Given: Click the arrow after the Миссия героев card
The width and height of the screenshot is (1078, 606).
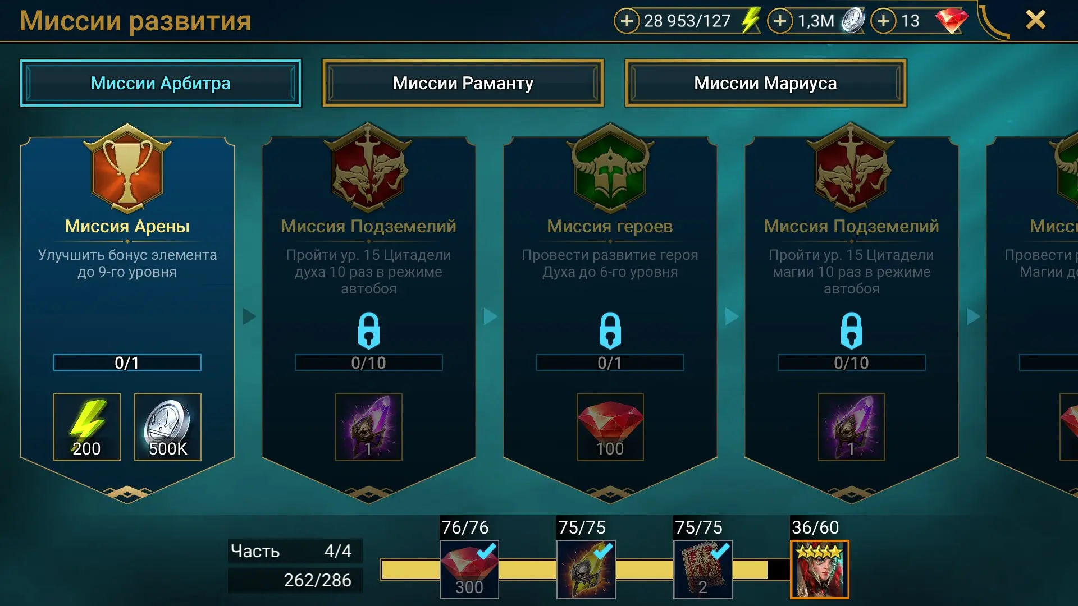Looking at the screenshot, I should (732, 316).
